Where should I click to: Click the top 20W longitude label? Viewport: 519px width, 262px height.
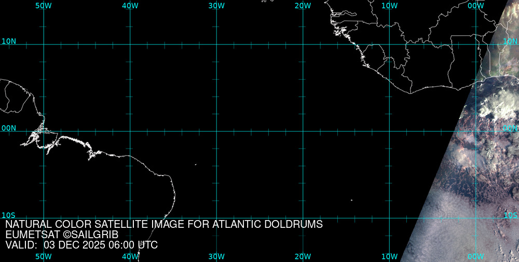pos(303,5)
